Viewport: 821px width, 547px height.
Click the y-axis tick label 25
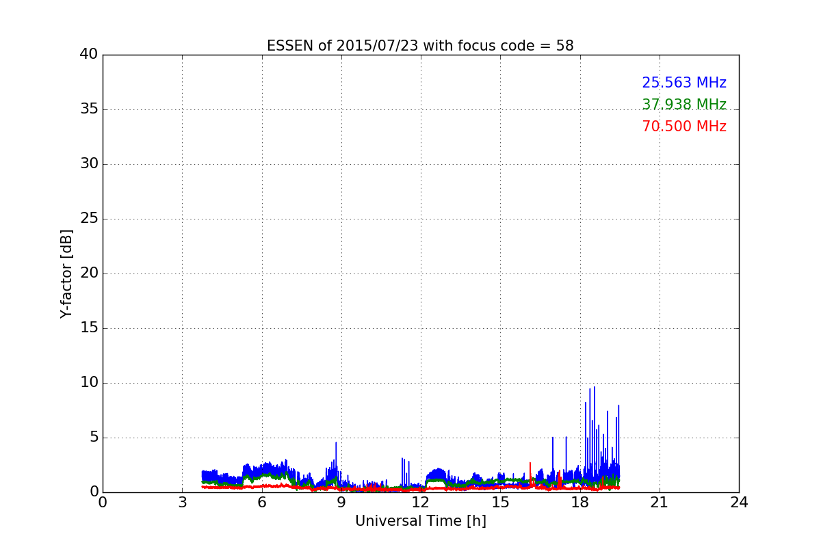tap(89, 219)
